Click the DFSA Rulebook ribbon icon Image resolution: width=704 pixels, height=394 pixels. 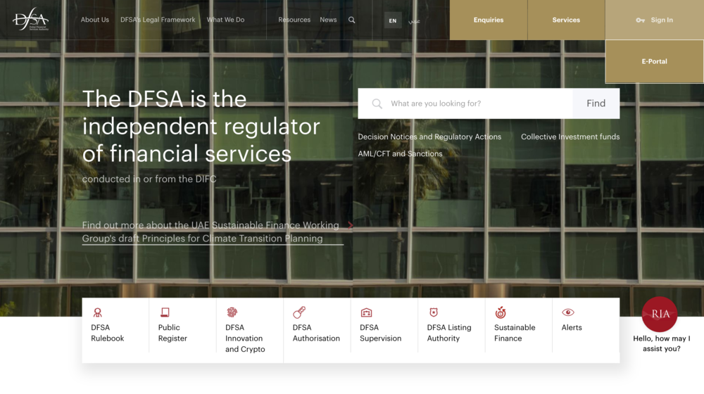97,312
